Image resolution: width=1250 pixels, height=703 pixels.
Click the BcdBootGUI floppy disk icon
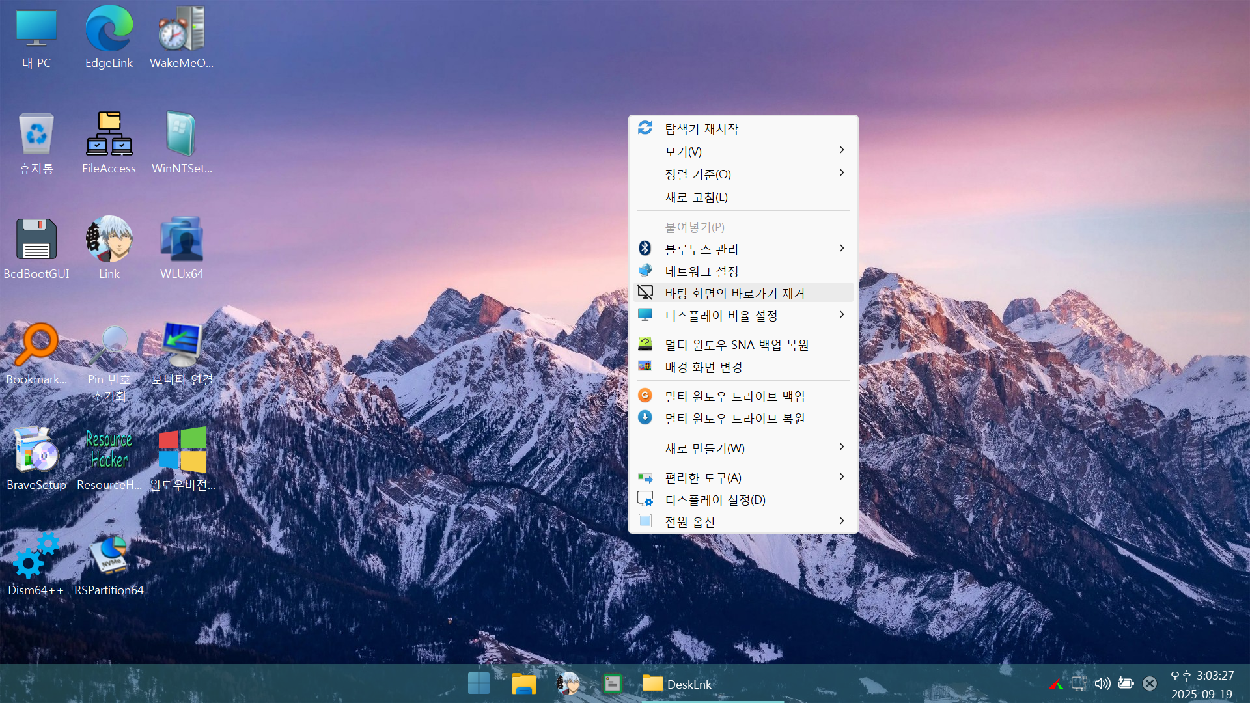[x=36, y=240]
